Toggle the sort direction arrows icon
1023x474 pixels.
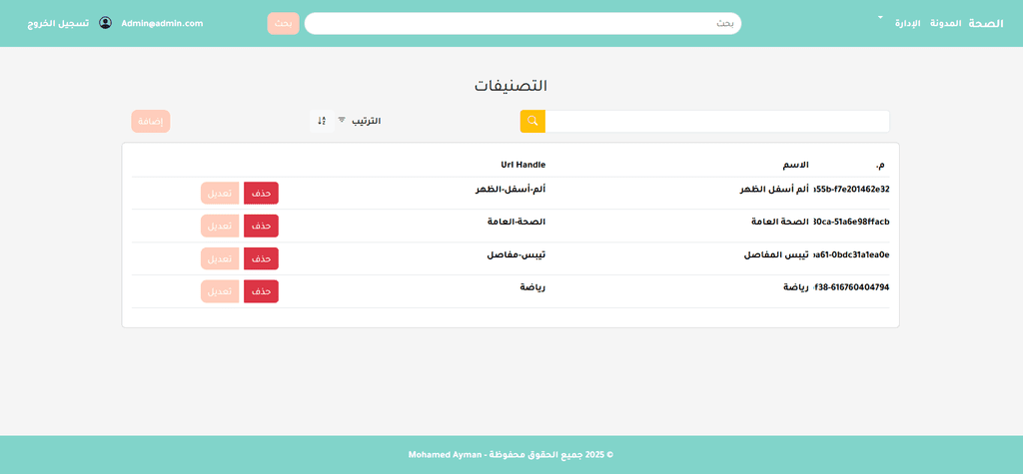click(322, 122)
